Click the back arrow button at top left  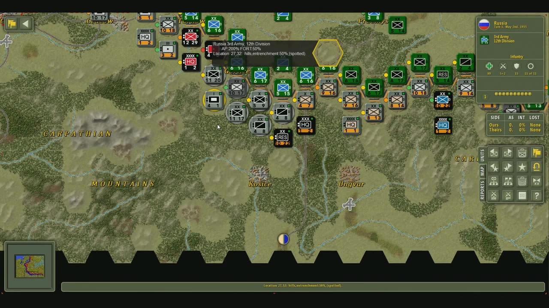point(26,24)
